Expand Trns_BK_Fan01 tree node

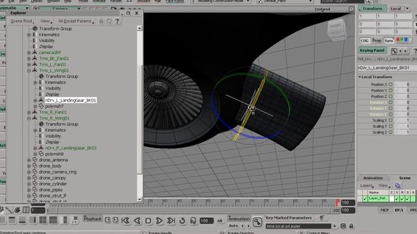click(29, 58)
